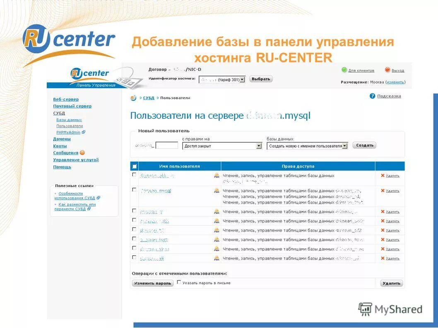Image resolution: width=438 pixels, height=328 pixels.
Task: Click the green icon beside Для клиентов
Action: 344,70
